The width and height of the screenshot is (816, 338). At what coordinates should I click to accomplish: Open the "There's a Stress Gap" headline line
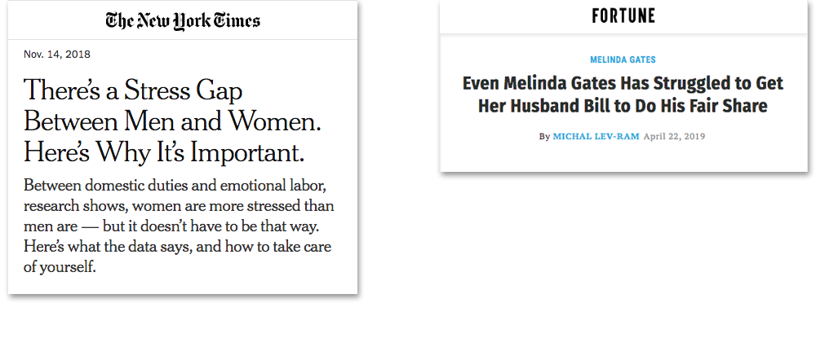[x=133, y=91]
